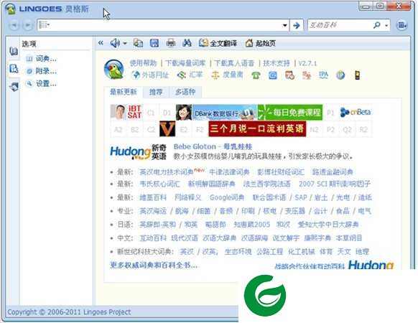Open the 度量衡 units appendix

click(x=228, y=75)
